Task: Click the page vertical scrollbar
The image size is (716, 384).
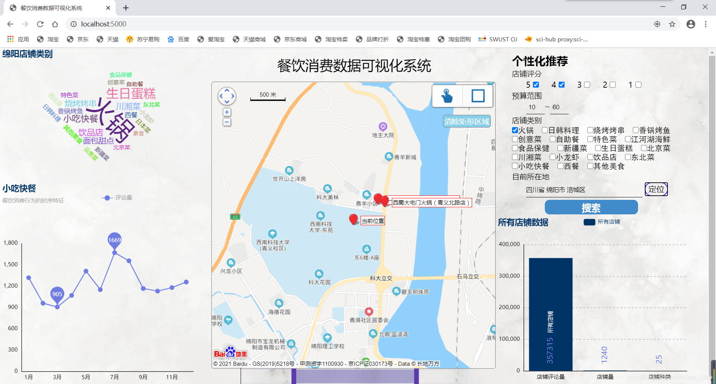Action: (x=712, y=209)
